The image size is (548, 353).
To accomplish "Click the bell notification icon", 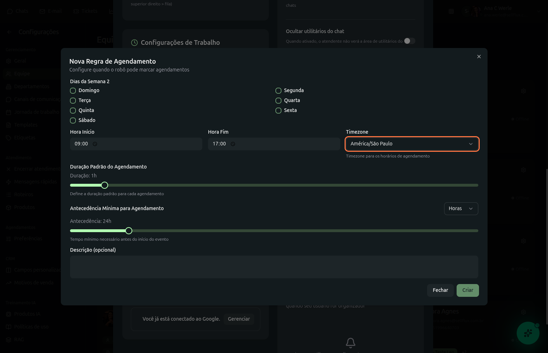I will tap(350, 343).
